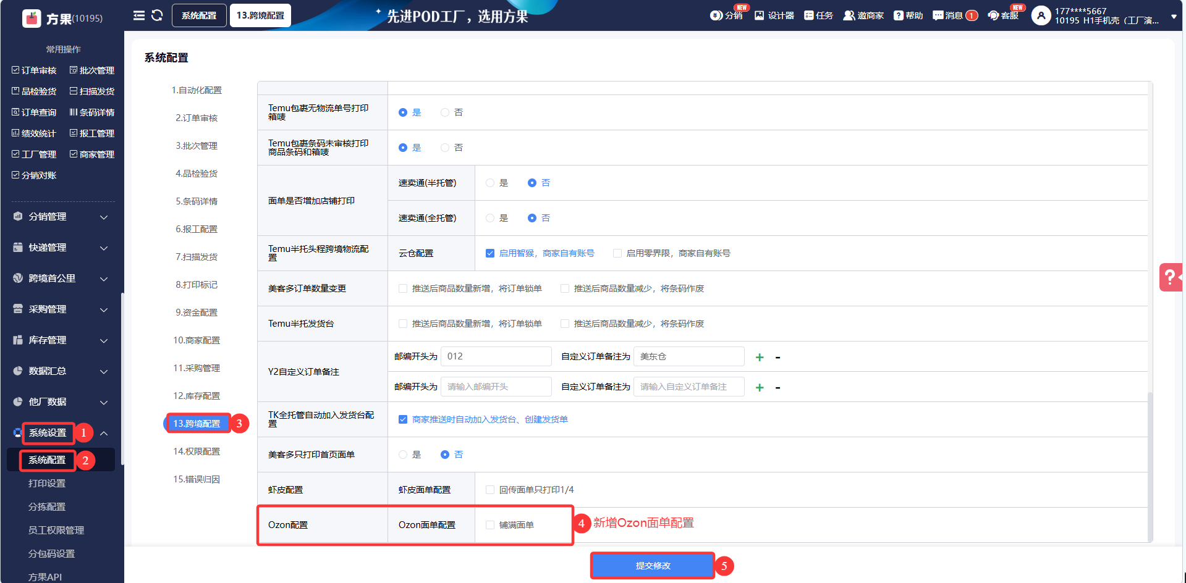The height and width of the screenshot is (583, 1186).
Task: Switch to the 系统配置 tab
Action: coord(199,15)
